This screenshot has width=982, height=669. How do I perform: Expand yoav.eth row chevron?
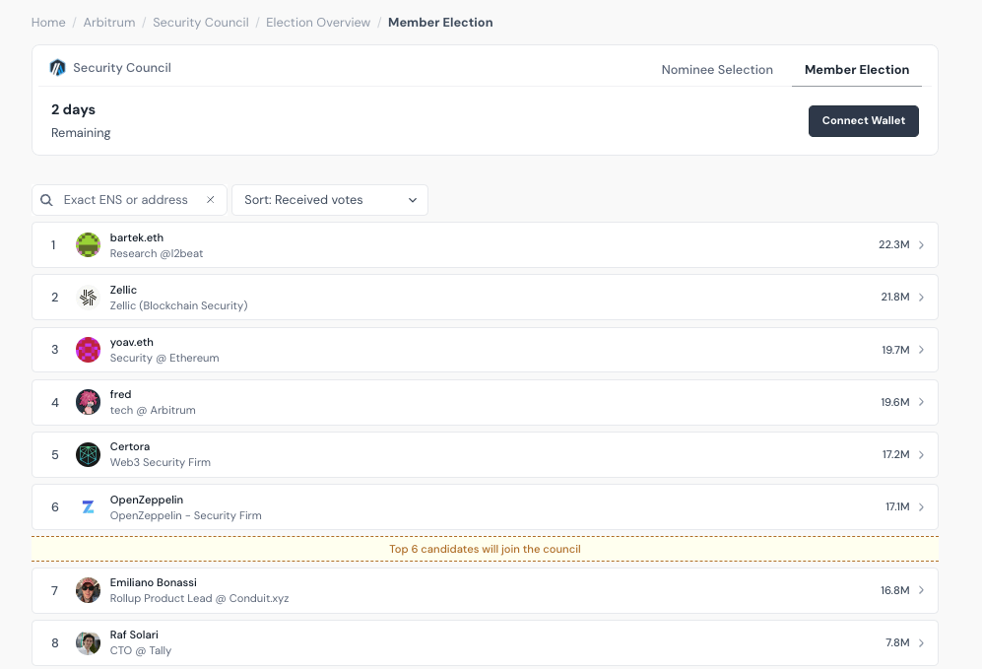921,350
